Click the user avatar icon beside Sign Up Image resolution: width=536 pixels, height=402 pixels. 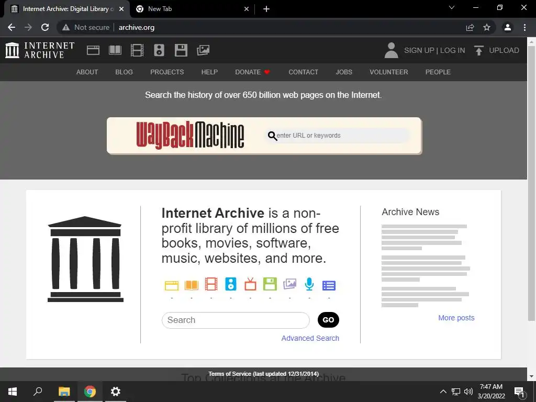click(392, 50)
